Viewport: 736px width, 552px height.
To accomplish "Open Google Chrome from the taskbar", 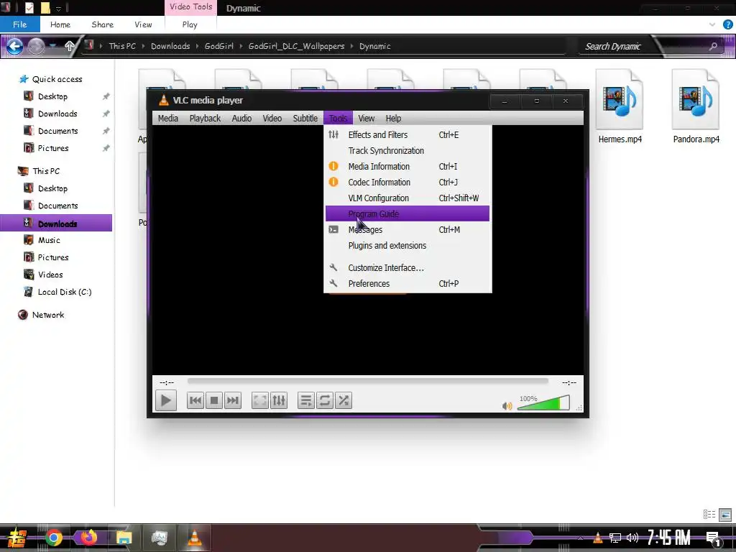I will click(x=54, y=538).
